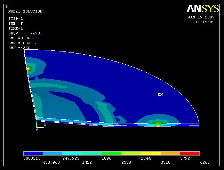Click the yellow legend color band

tap(151, 153)
